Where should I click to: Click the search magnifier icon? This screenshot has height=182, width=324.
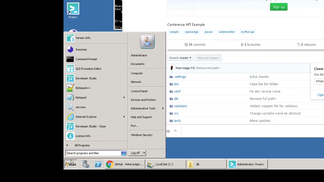click(x=124, y=153)
